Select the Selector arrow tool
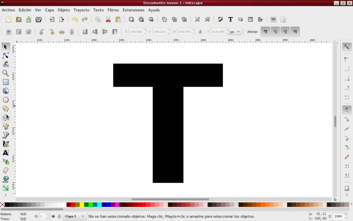This screenshot has height=221, width=353. pos(6,47)
